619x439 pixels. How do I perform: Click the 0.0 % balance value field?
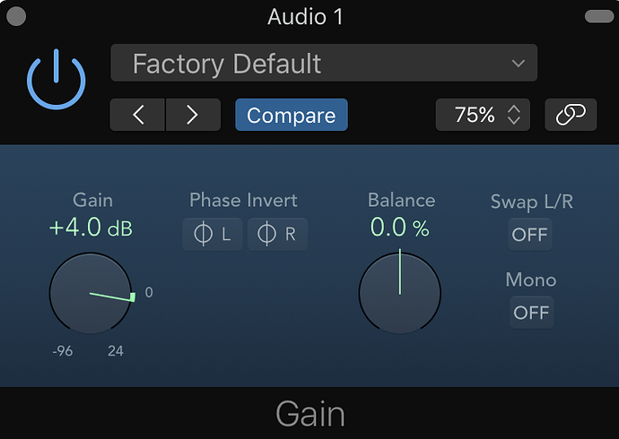pos(400,228)
